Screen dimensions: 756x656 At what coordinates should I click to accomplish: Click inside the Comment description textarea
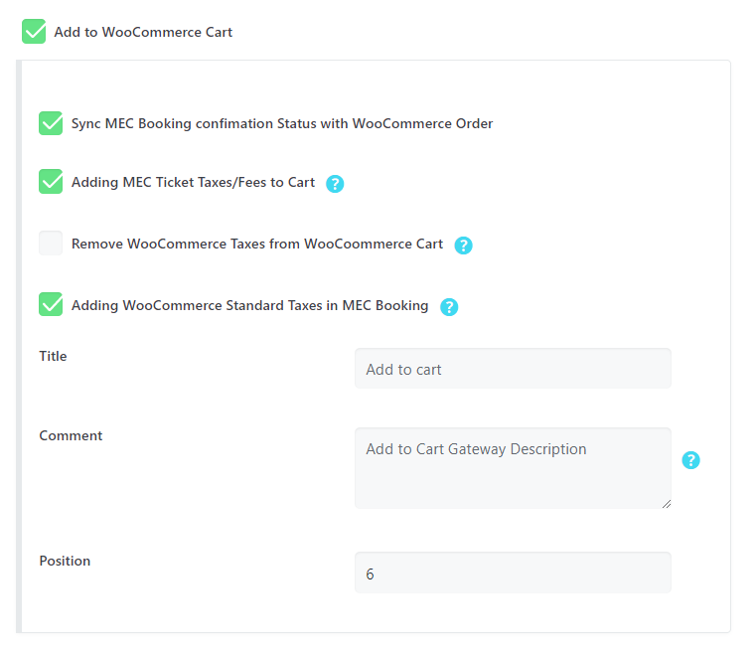tap(513, 468)
